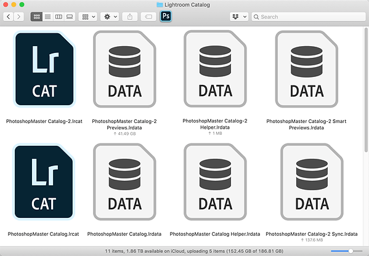
Task: Switch to list view
Action: (48, 17)
